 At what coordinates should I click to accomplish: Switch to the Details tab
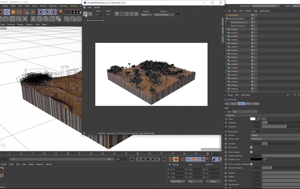pyautogui.click(x=248, y=104)
